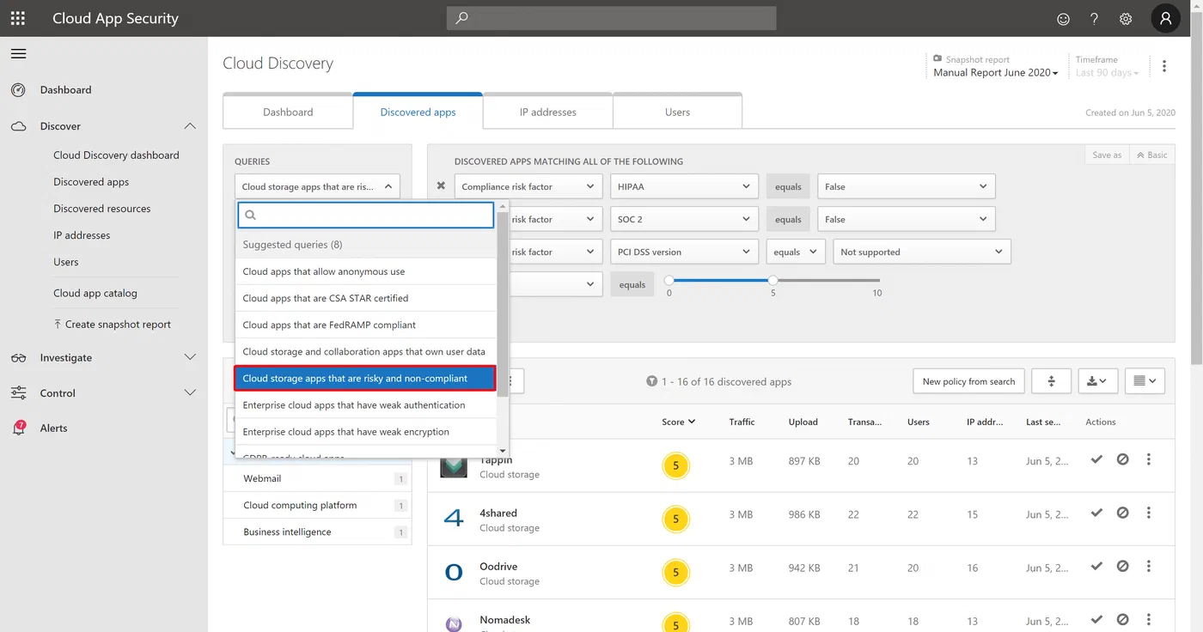Sort the table by Score column
Image resolution: width=1203 pixels, height=632 pixels.
click(x=678, y=422)
